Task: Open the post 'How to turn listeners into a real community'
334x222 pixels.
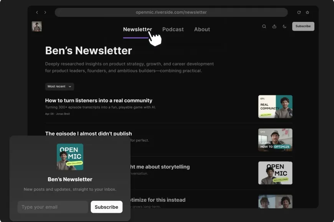Action: point(99,100)
